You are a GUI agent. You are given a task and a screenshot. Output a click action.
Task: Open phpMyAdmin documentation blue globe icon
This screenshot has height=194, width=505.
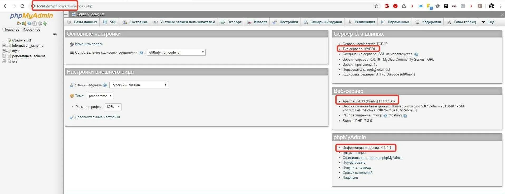click(x=29, y=23)
